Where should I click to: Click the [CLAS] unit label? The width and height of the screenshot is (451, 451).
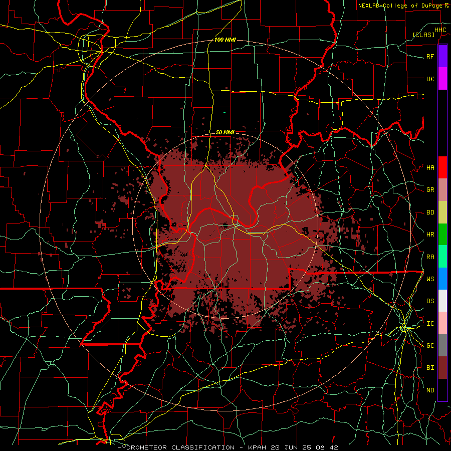423,35
